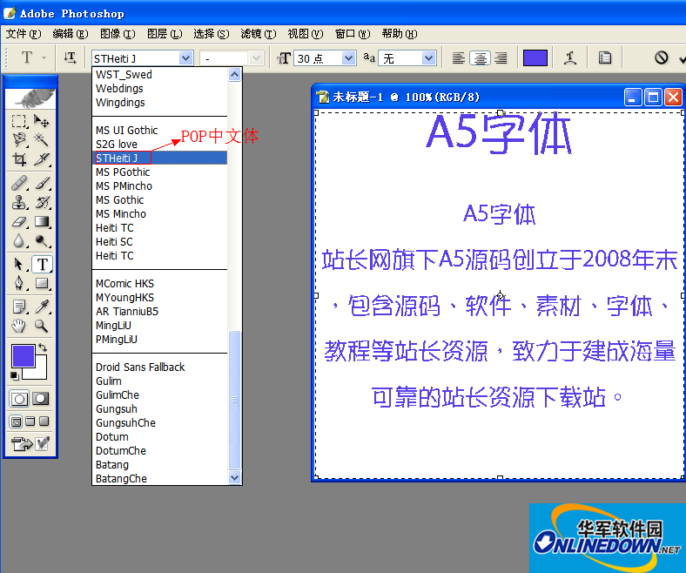The image size is (686, 573).
Task: Click the background color swatch in toolbox
Action: click(x=39, y=372)
